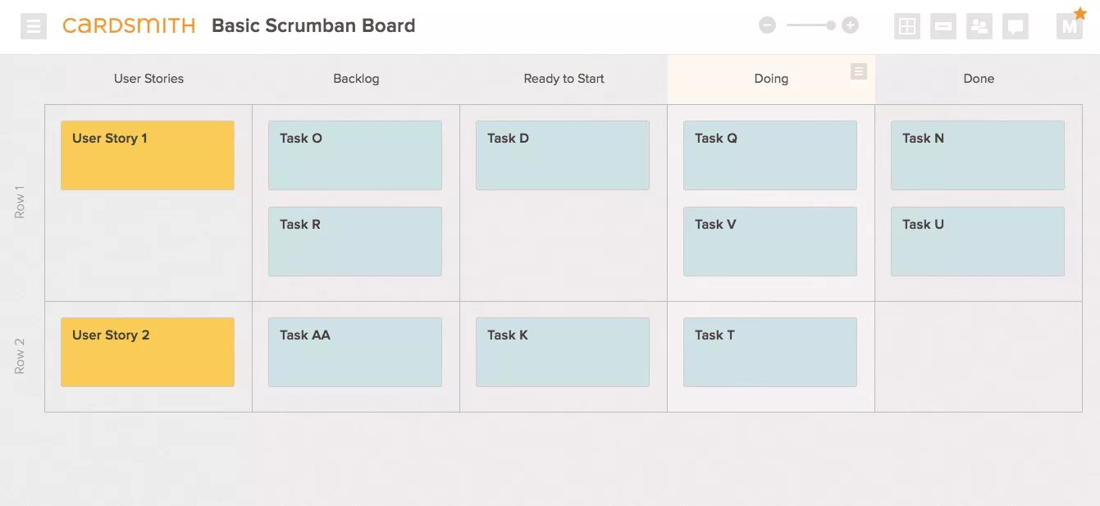
Task: Select the Done column header
Action: [979, 79]
